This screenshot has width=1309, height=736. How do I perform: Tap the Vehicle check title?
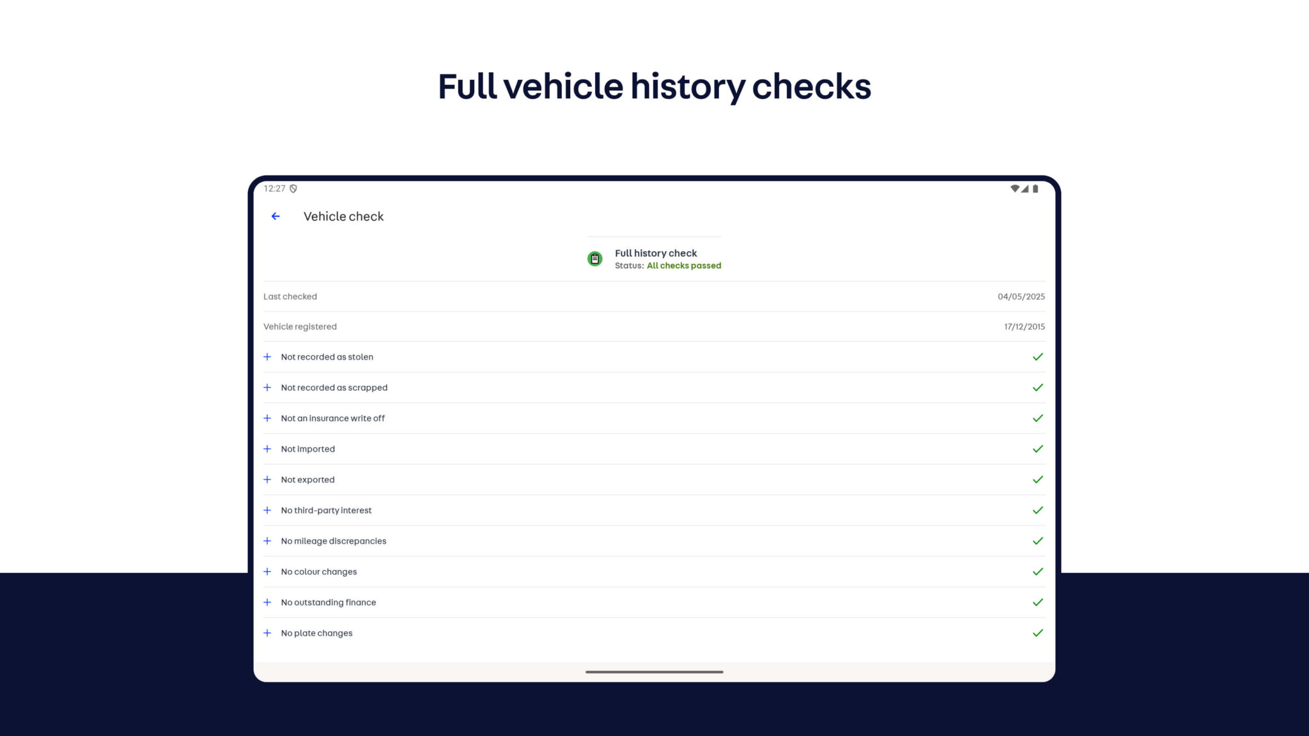[343, 217]
